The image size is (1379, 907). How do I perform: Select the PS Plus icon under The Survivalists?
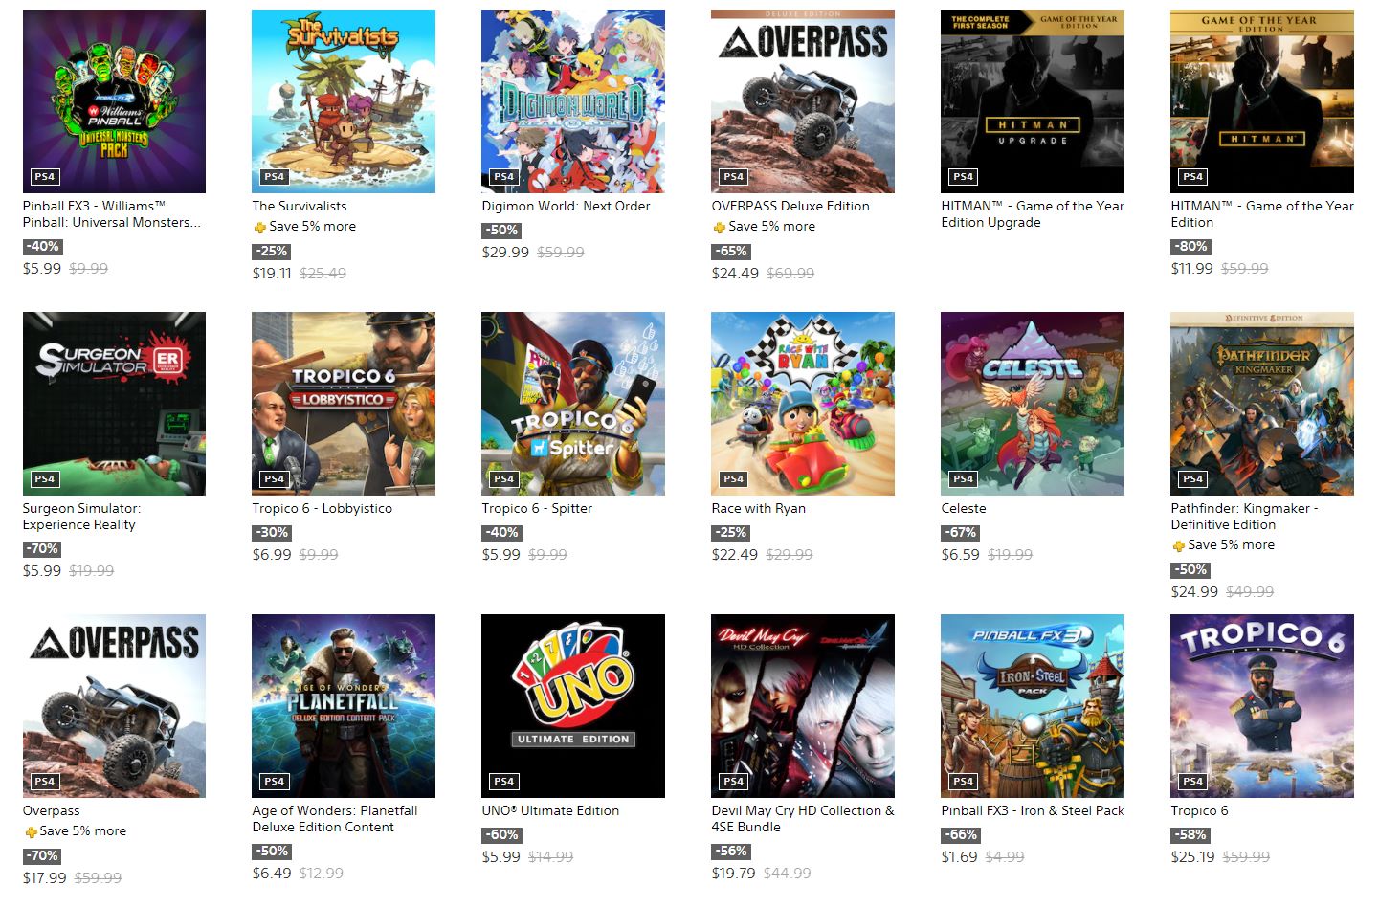click(x=259, y=228)
